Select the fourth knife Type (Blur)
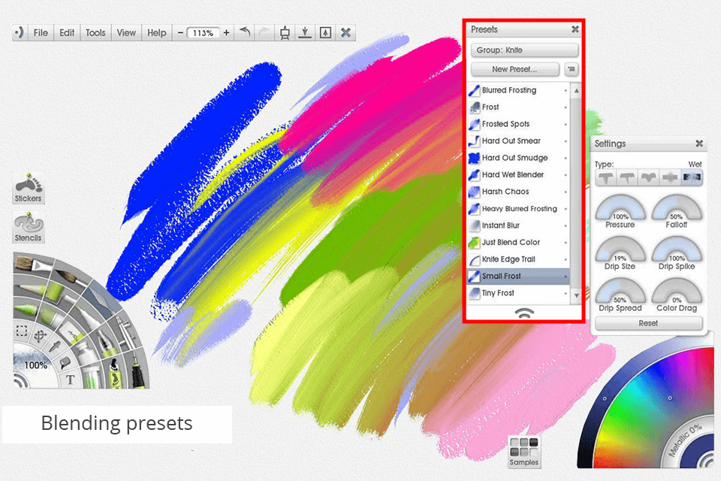721x481 pixels. [671, 177]
